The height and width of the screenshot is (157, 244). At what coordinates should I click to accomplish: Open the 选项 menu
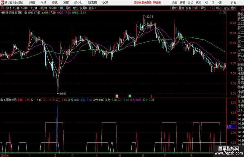[x=198, y=3]
